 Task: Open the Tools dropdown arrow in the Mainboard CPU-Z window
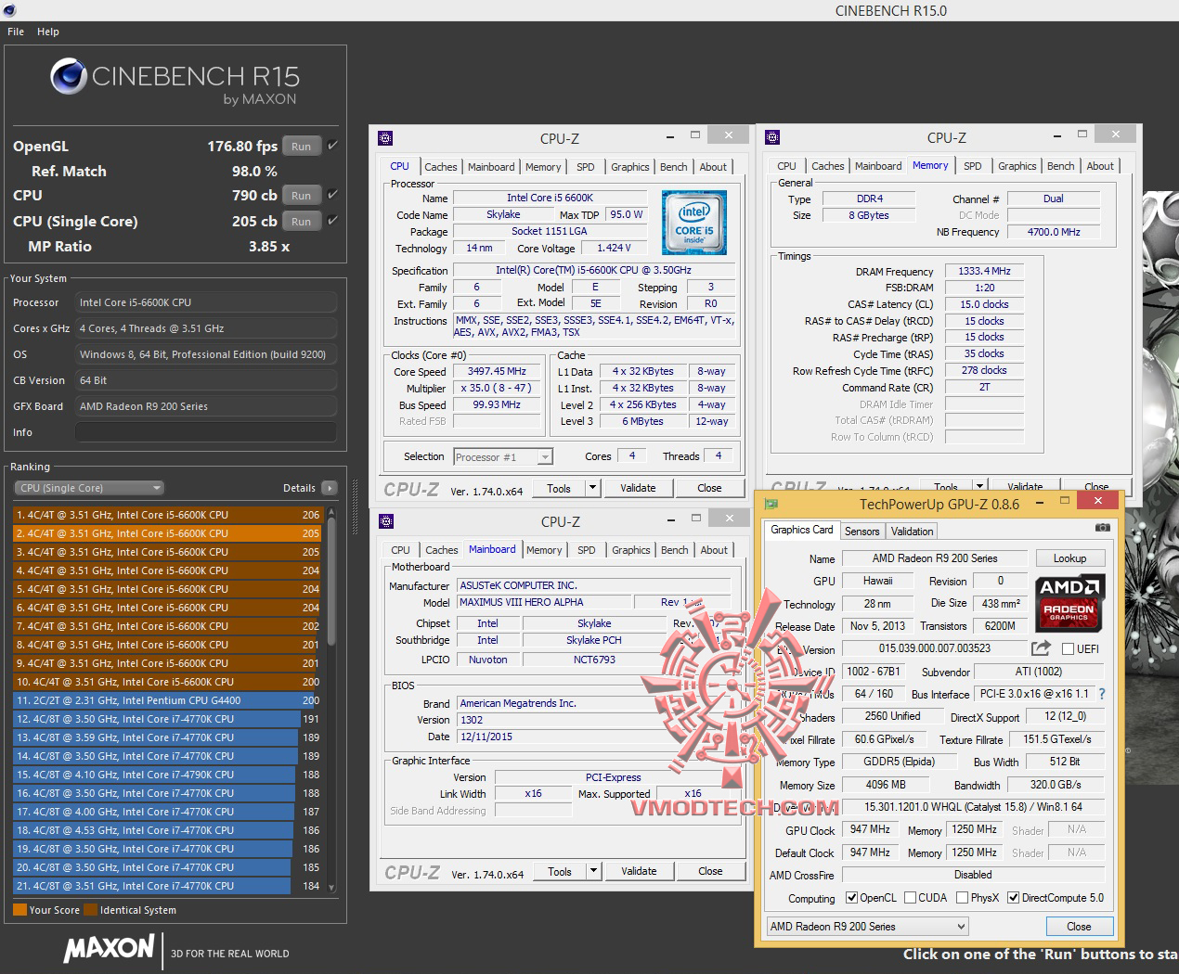(x=593, y=871)
